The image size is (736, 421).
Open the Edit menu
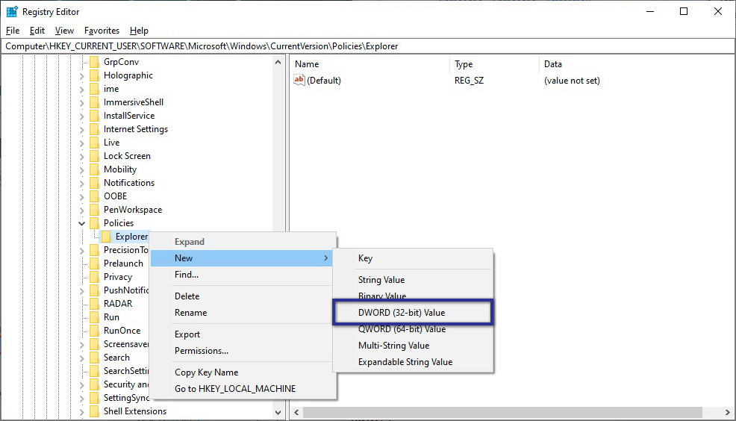click(x=37, y=31)
